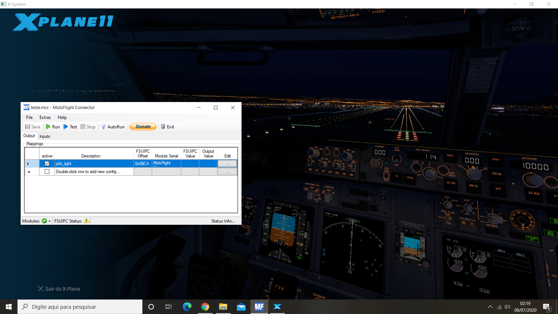Click the orange Donate button

click(143, 127)
